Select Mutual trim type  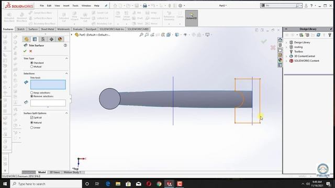coord(31,67)
